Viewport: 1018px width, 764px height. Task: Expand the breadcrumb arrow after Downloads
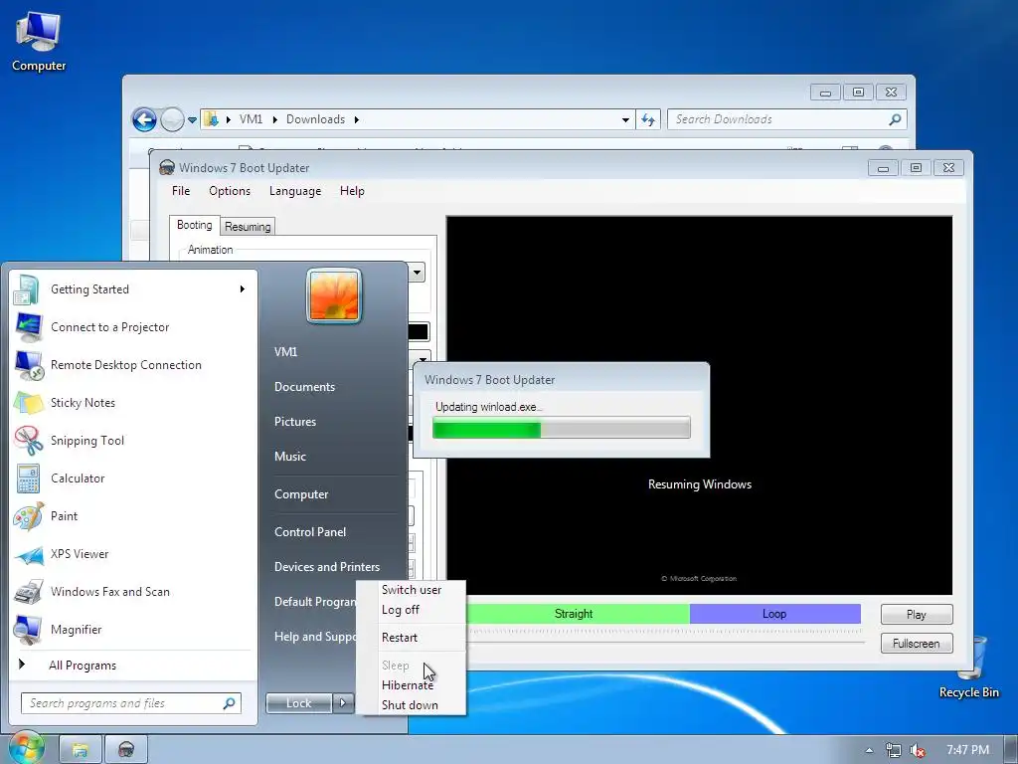coord(357,119)
